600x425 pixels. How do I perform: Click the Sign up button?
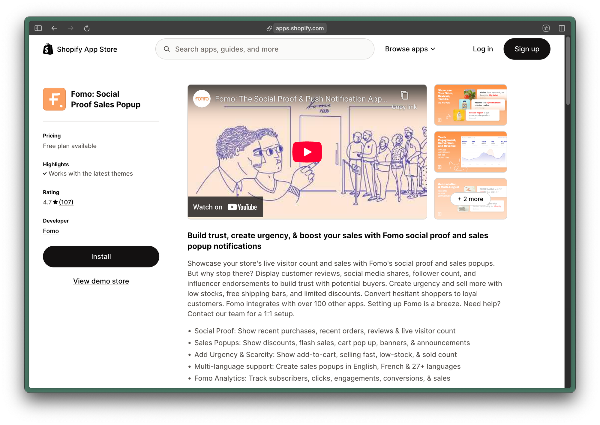click(x=527, y=49)
